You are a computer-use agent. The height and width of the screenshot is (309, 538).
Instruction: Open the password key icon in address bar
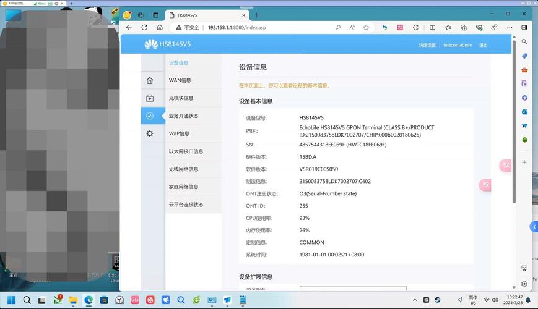coord(338,27)
